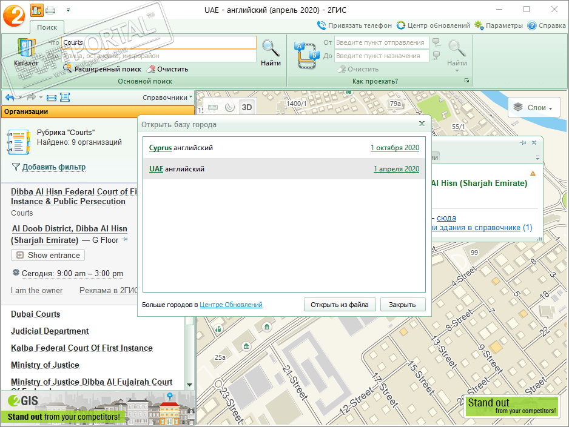Click Закрыть button in dialog

point(402,305)
